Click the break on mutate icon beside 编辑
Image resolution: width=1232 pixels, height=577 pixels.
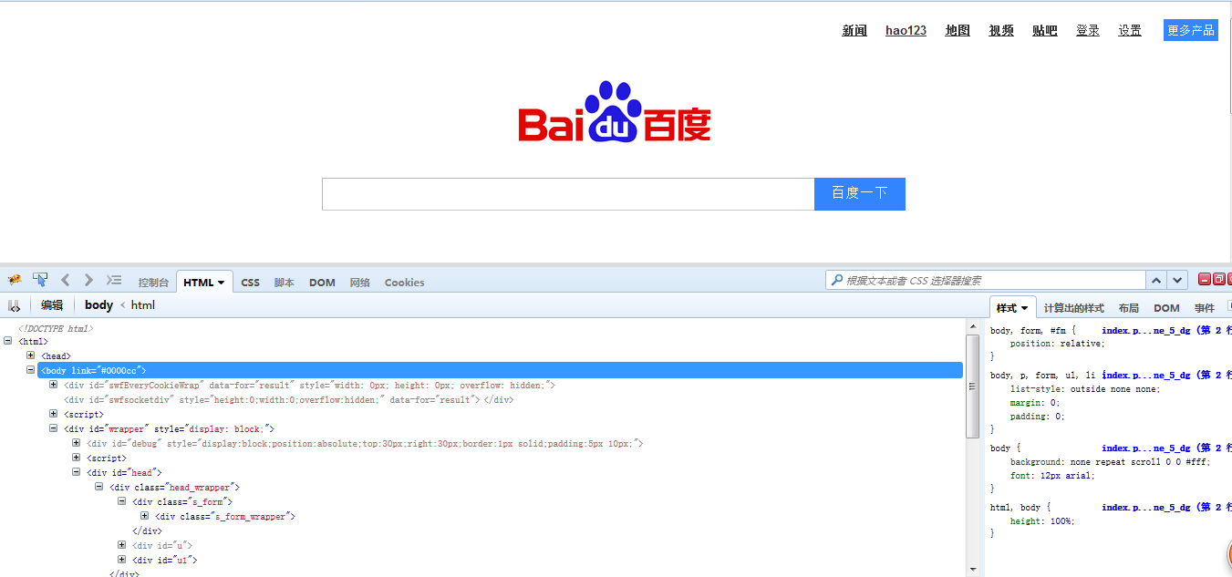tap(15, 305)
